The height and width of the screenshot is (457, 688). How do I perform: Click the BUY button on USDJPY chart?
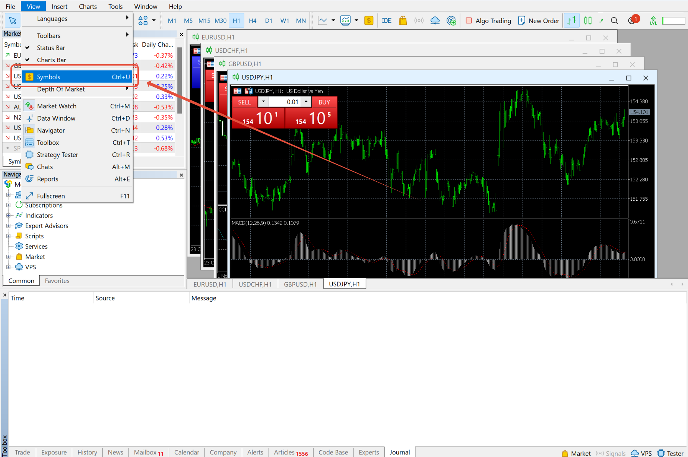click(x=324, y=102)
